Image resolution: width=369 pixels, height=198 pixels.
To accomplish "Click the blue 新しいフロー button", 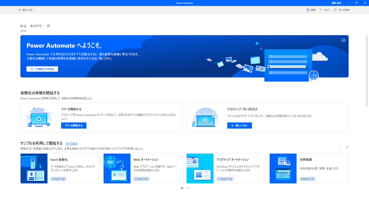I will pyautogui.click(x=239, y=125).
